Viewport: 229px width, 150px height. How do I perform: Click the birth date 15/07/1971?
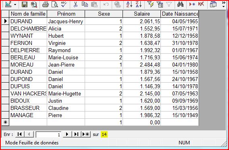coord(180,28)
